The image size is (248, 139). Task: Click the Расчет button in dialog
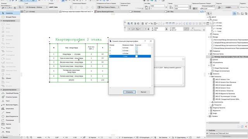coord(143,92)
